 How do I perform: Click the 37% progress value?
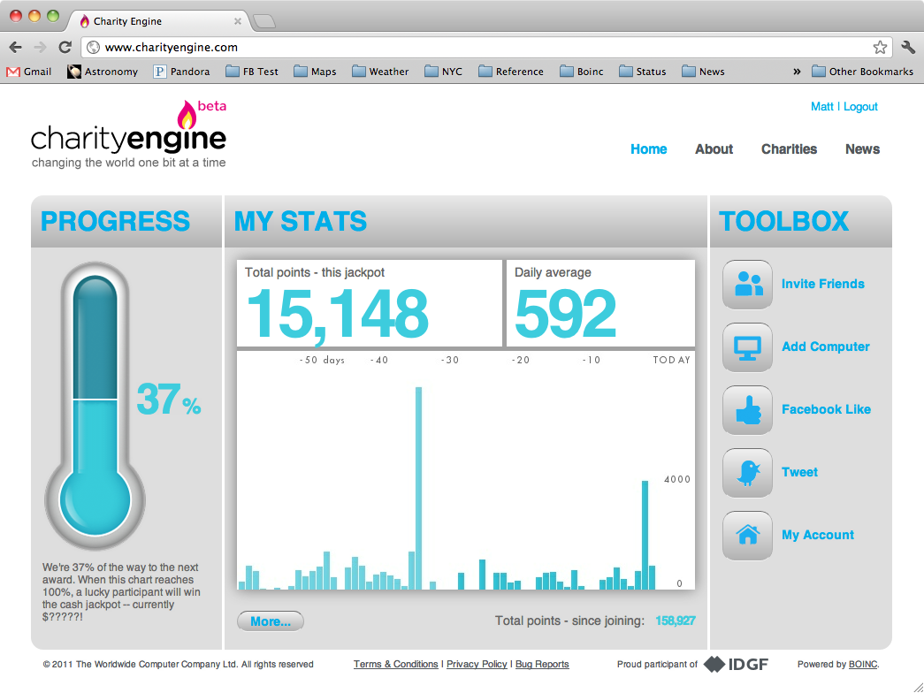[x=169, y=400]
